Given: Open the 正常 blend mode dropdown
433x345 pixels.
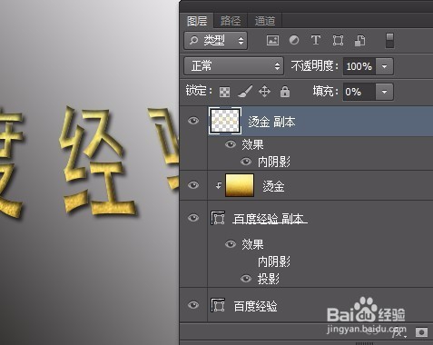Looking at the screenshot, I should (233, 65).
